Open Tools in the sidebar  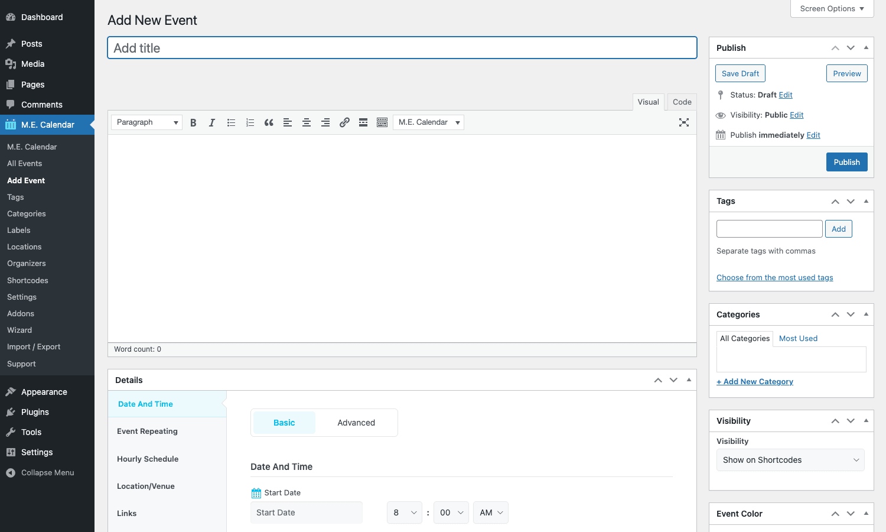pos(47,432)
